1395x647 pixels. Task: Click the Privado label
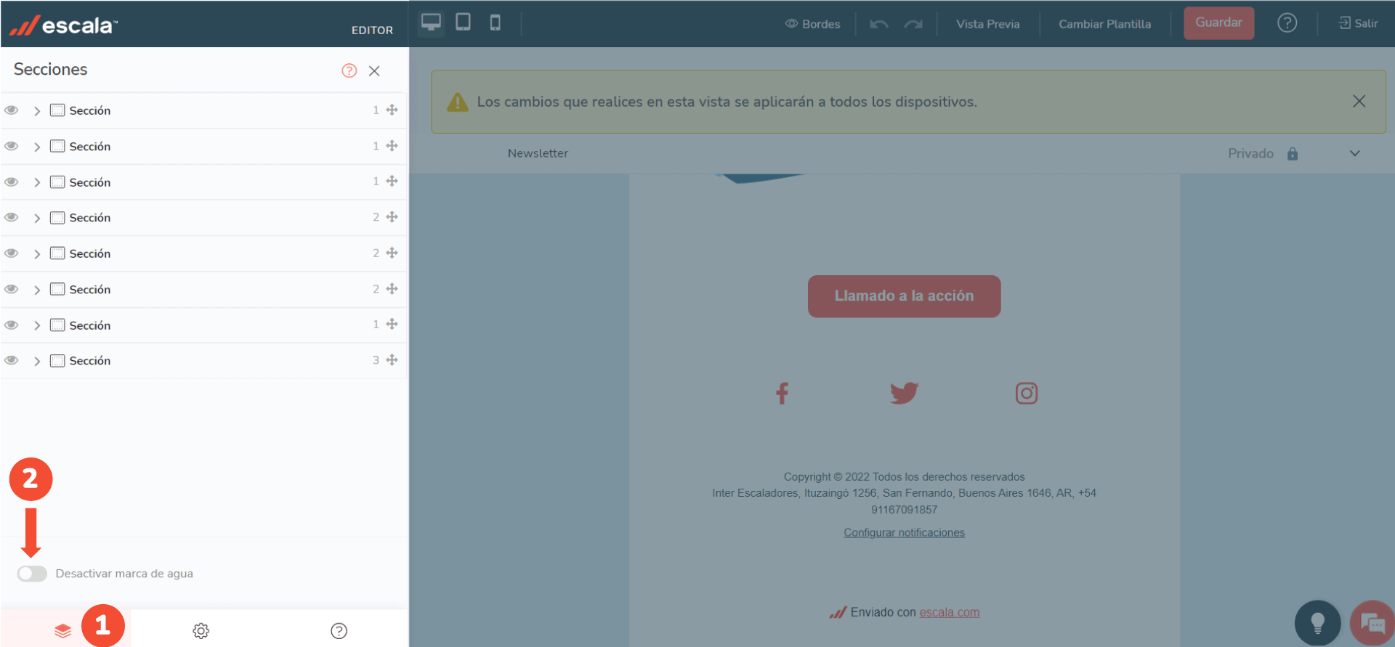point(1250,153)
